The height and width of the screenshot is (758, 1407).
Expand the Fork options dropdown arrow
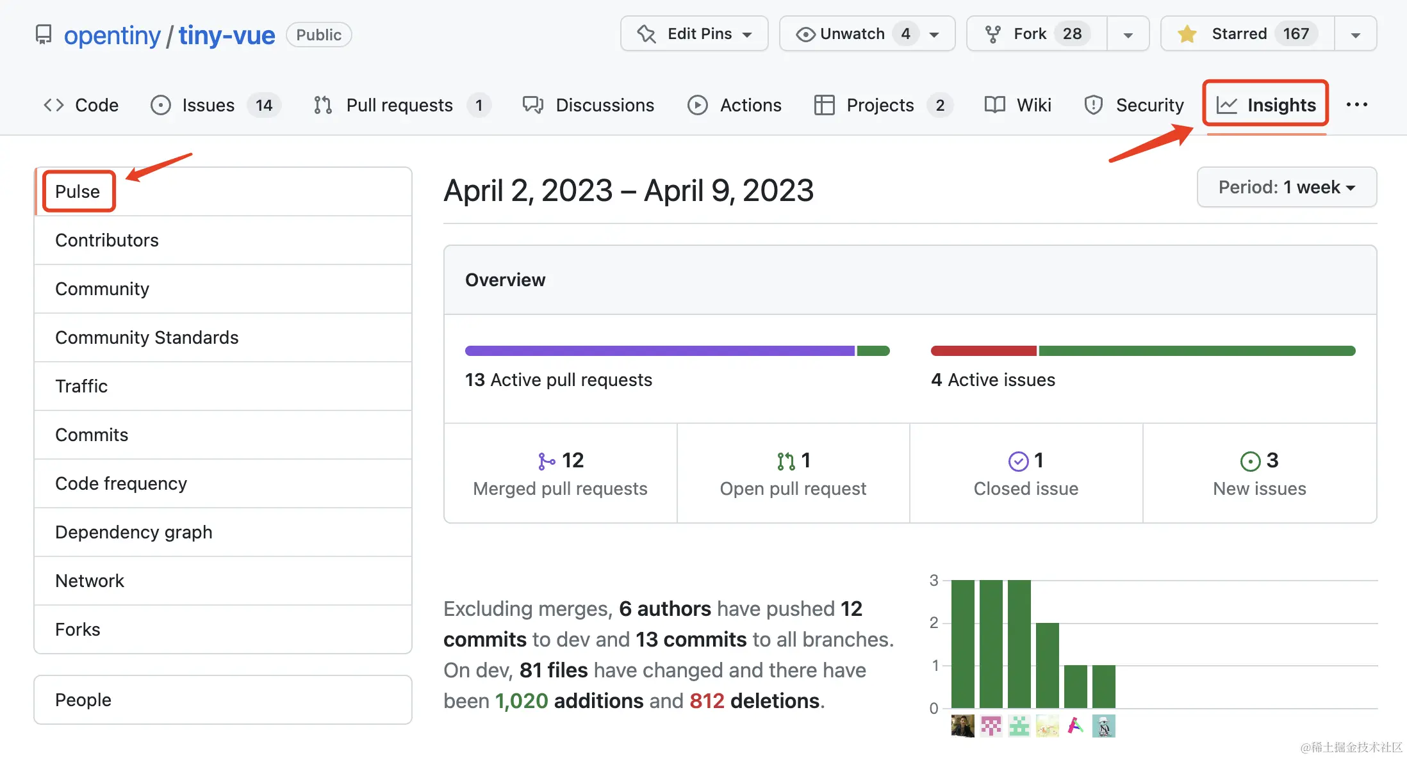pyautogui.click(x=1128, y=35)
